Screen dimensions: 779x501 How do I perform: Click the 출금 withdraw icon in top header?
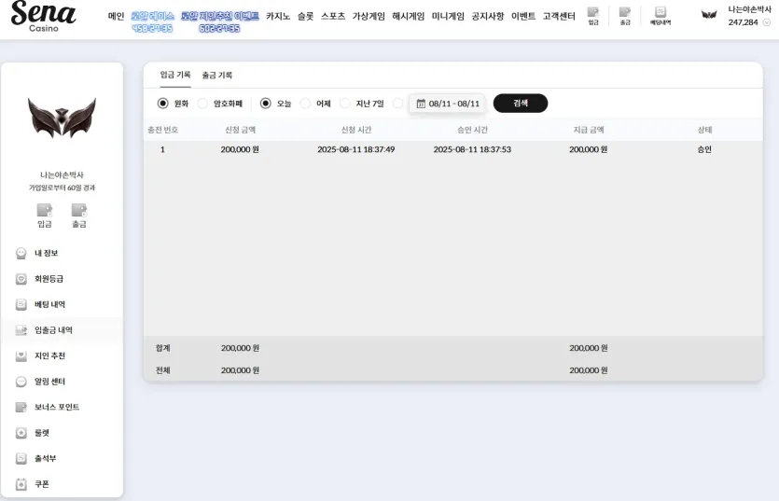625,15
